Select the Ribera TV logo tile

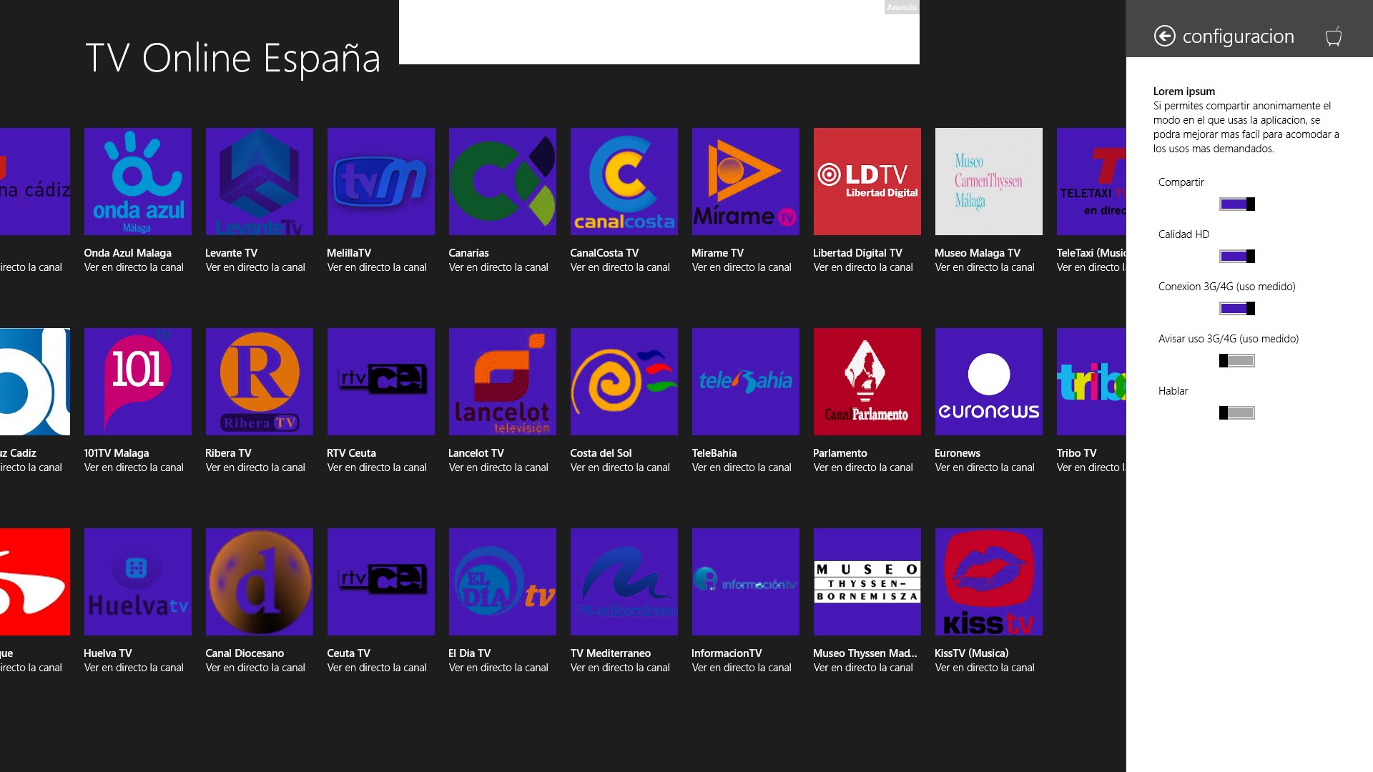(x=260, y=382)
